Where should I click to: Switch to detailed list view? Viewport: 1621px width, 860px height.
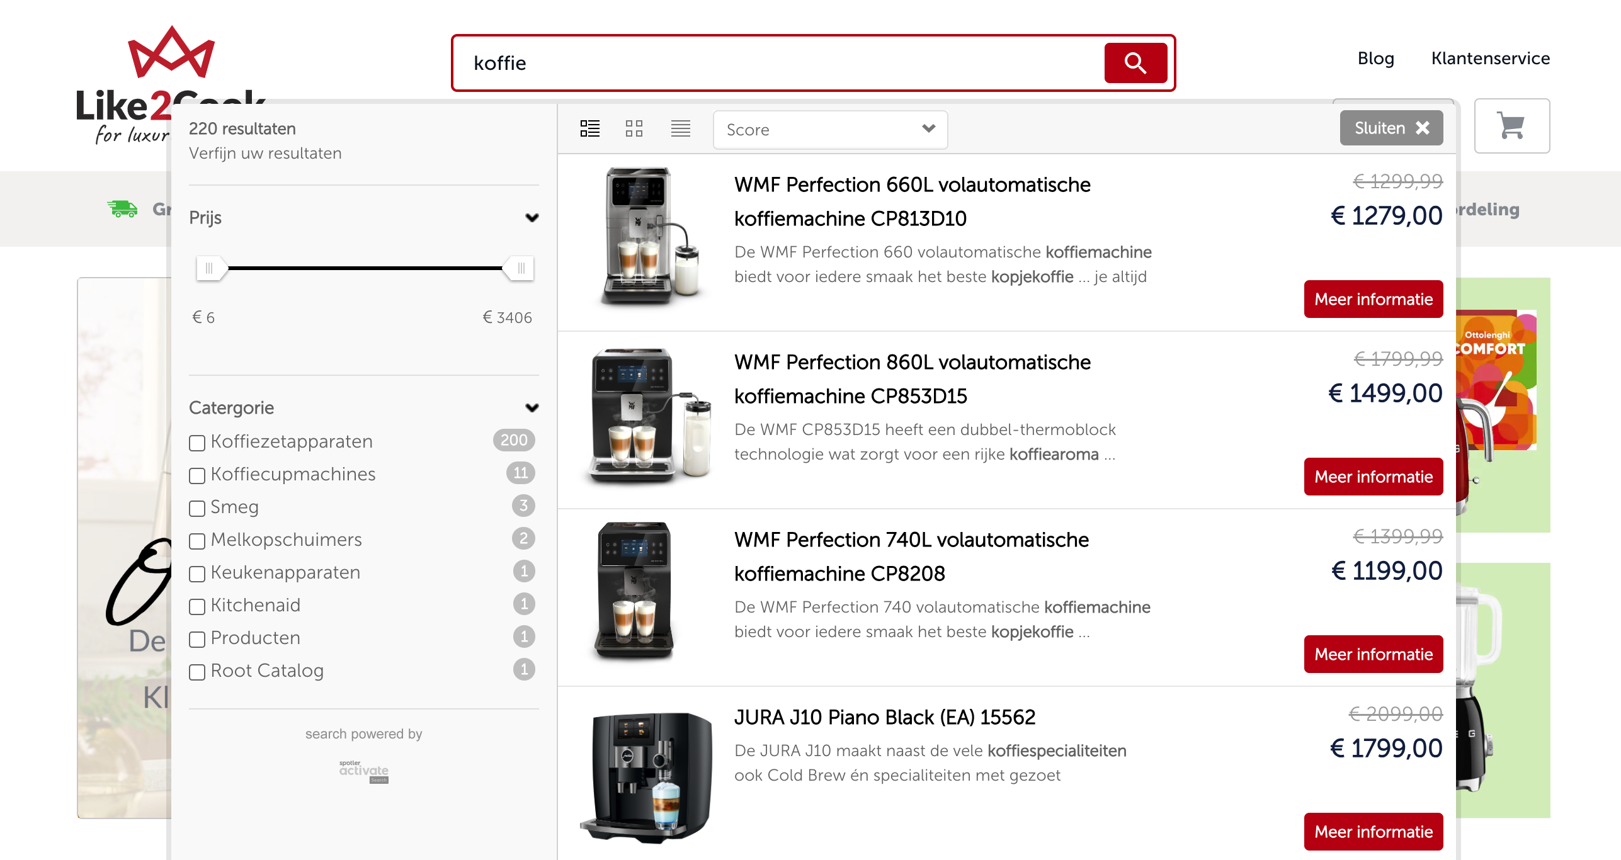(589, 129)
